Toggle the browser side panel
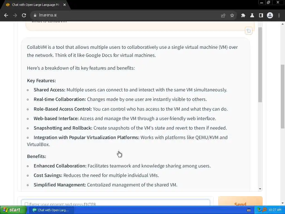Image resolution: width=285 pixels, height=214 pixels. pos(261,16)
